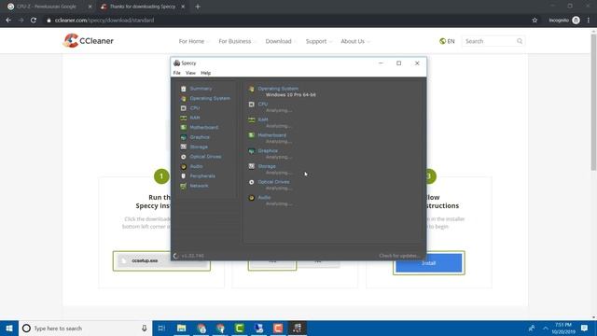This screenshot has height=336, width=597.
Task: Click the Optical Drives disc icon in summary
Action: (x=251, y=182)
